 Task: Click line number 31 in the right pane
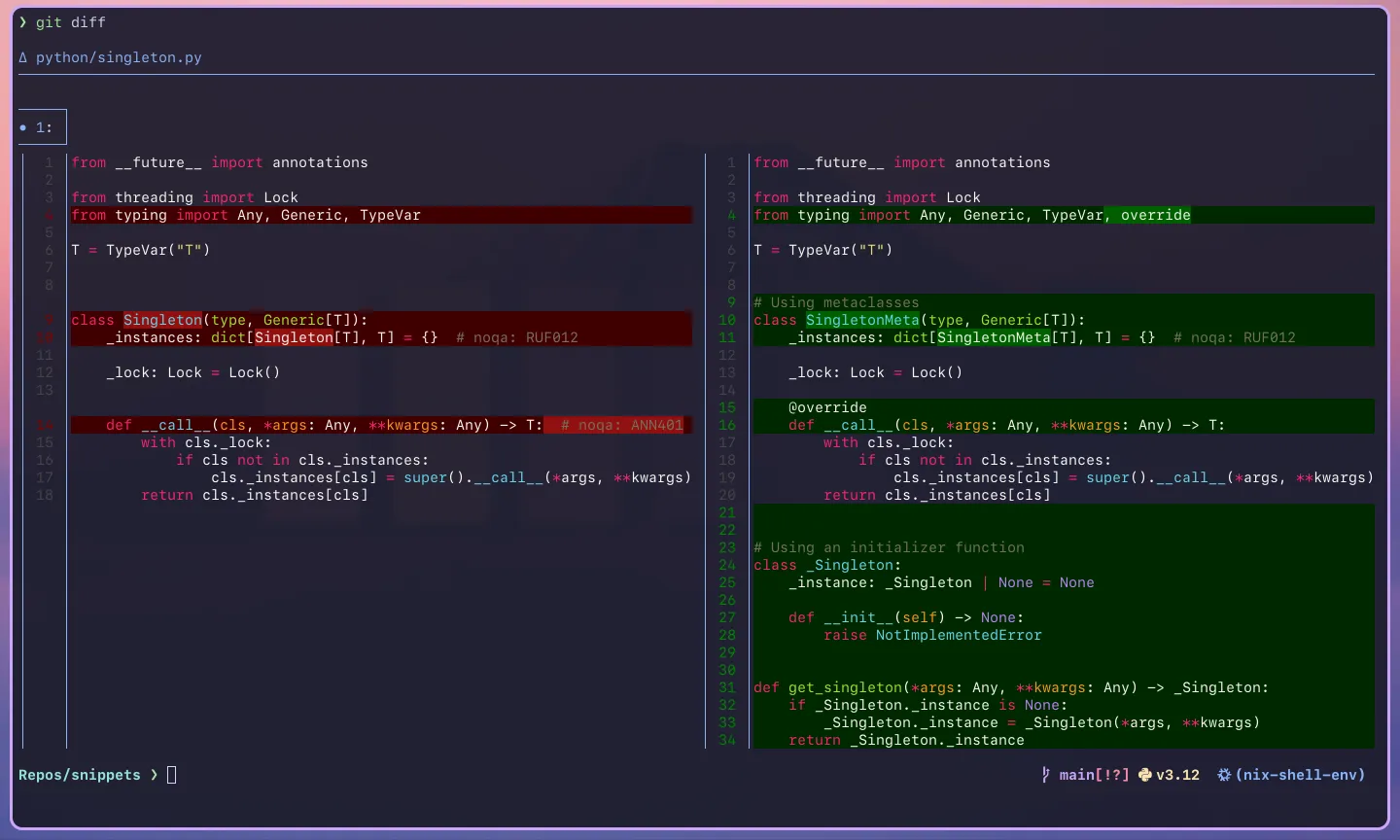pos(727,687)
